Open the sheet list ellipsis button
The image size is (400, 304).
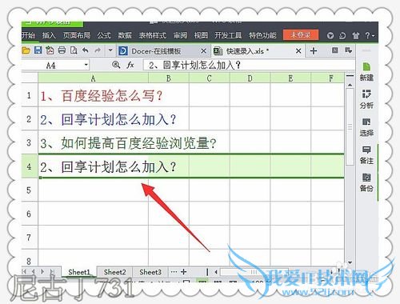click(174, 272)
